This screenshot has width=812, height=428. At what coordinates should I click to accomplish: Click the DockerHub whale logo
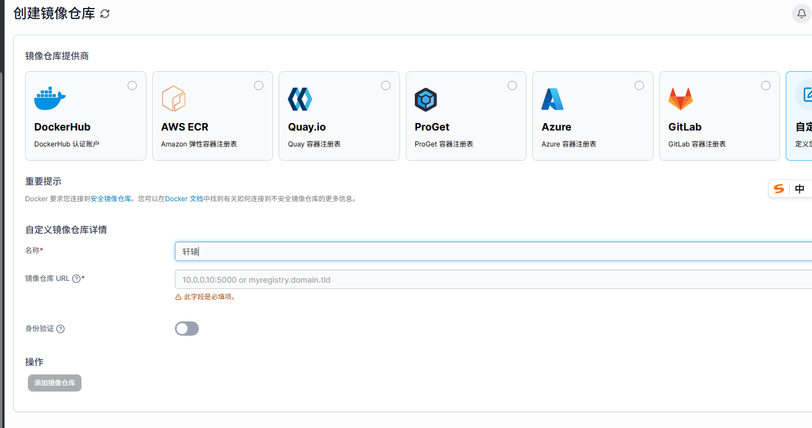(50, 99)
